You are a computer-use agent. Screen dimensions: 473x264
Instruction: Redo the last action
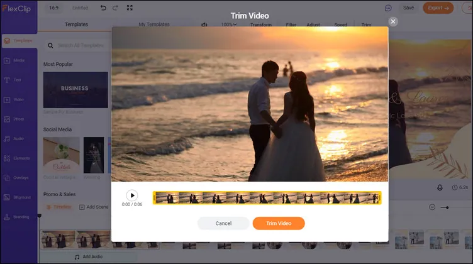pyautogui.click(x=115, y=8)
